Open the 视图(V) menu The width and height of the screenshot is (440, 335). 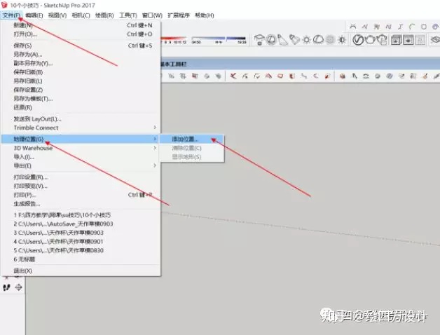[x=57, y=15]
